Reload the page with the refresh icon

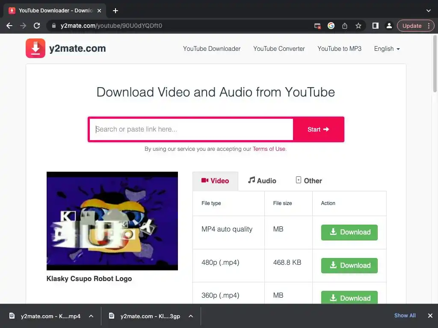37,26
